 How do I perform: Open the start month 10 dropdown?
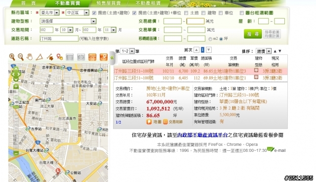(67, 30)
